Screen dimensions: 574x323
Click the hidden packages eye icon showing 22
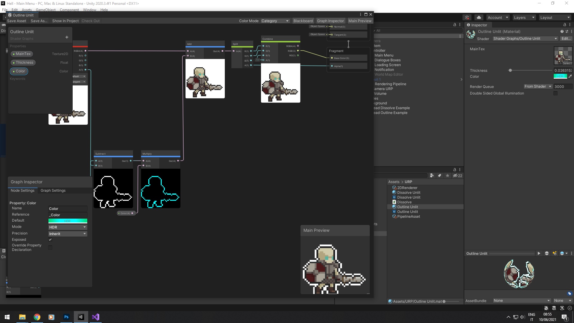coord(457,176)
